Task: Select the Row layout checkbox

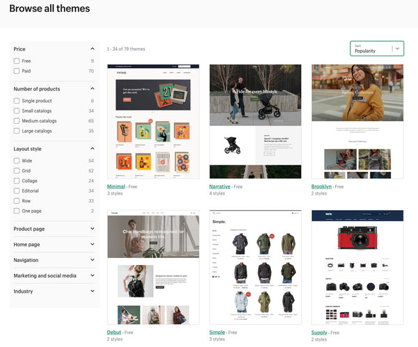Action: (x=17, y=201)
